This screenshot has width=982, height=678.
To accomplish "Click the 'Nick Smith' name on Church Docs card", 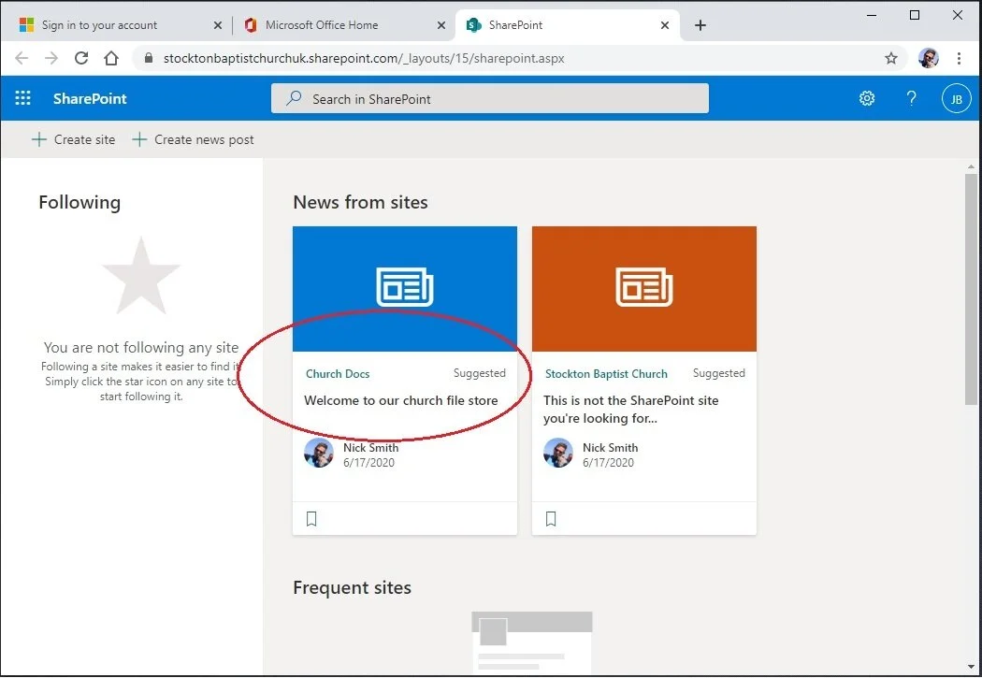I will coord(370,448).
